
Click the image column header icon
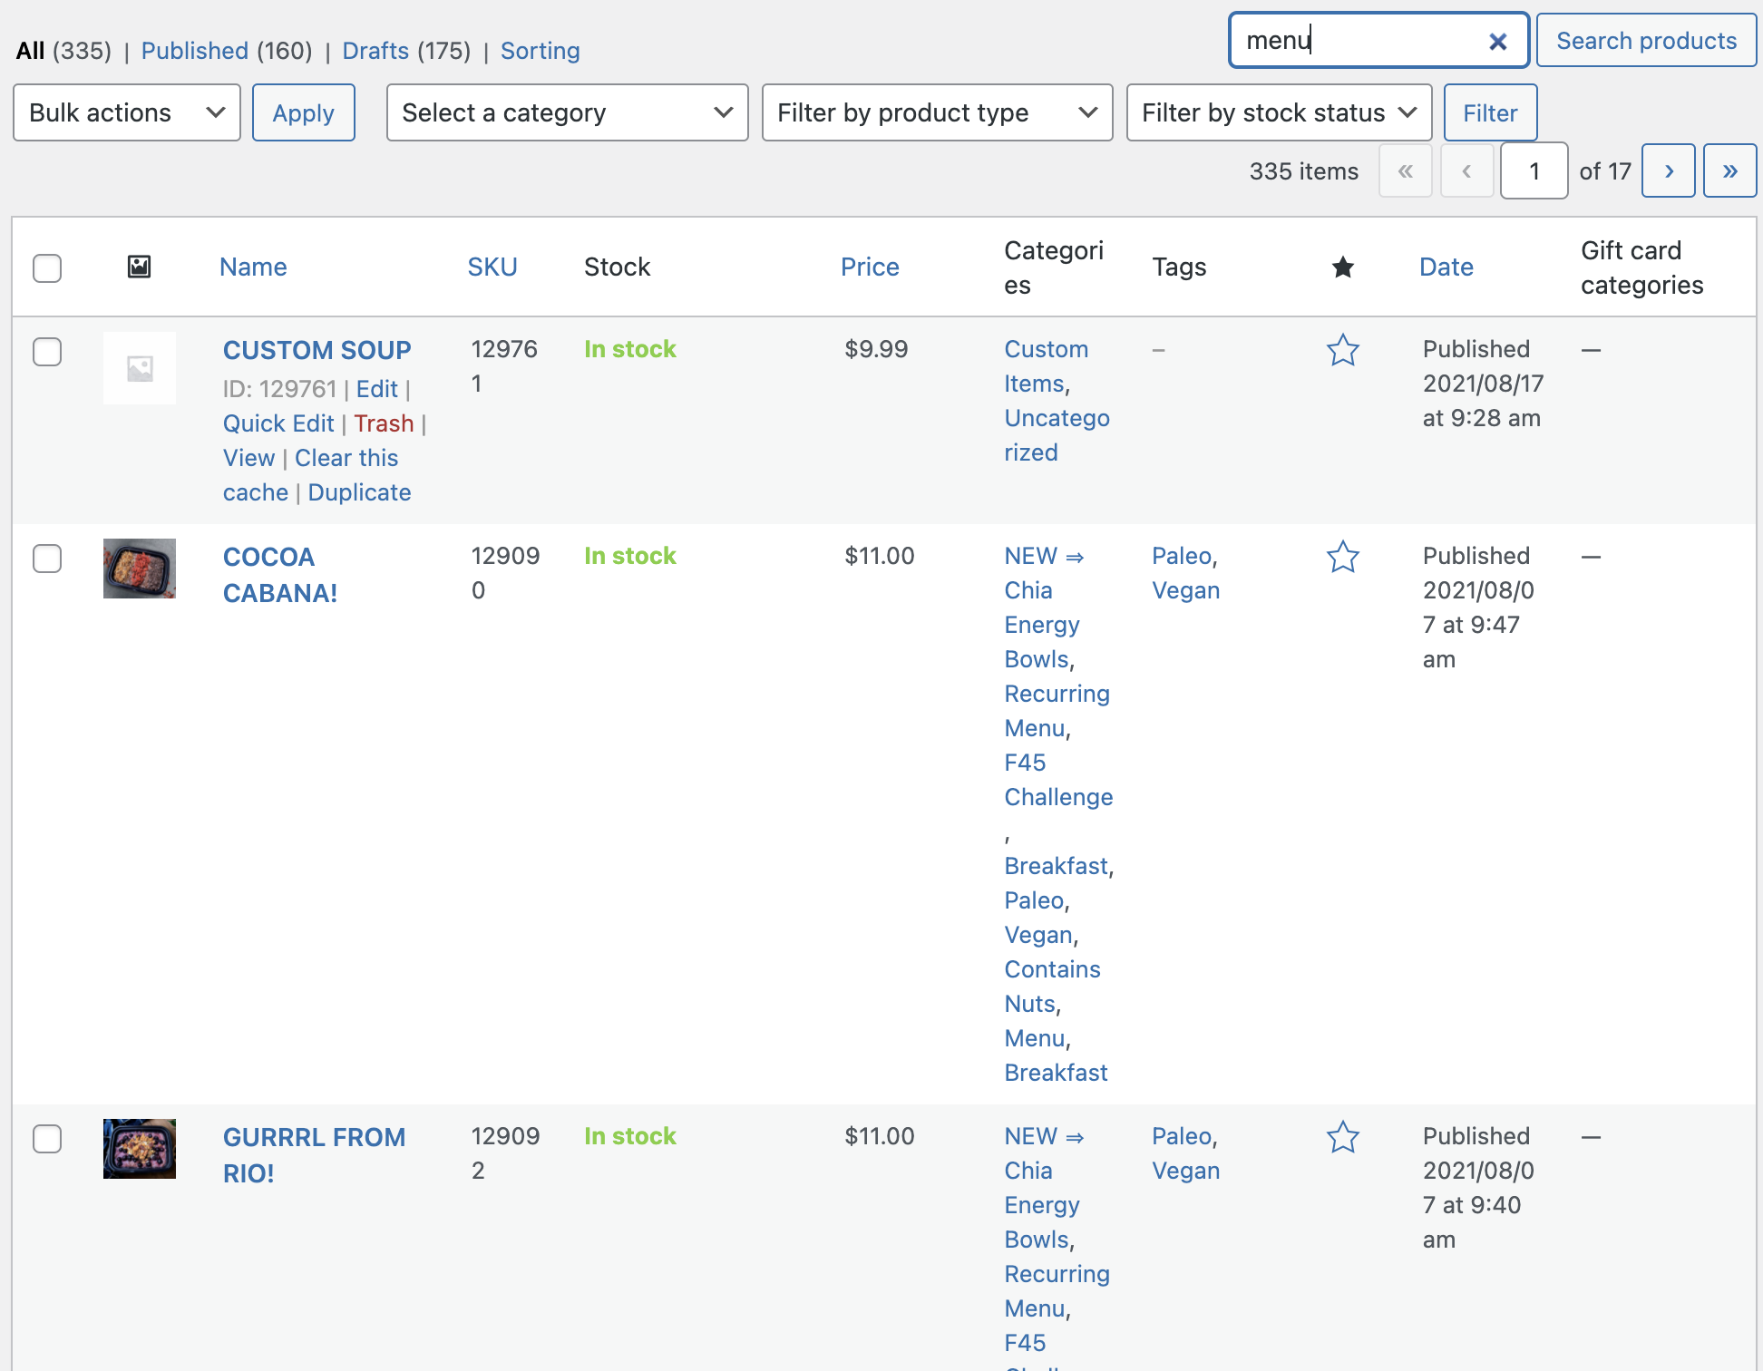pyautogui.click(x=139, y=267)
